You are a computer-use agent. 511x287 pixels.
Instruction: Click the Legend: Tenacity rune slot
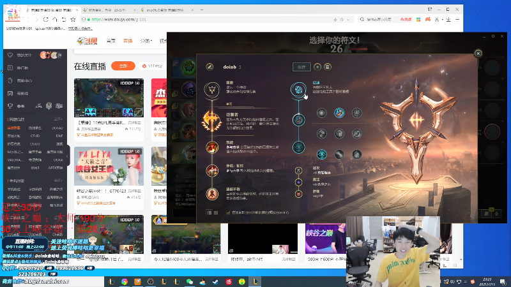pos(212,170)
